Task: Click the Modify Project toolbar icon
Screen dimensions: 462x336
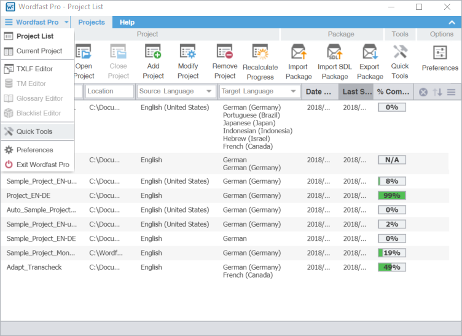Action: 188,51
